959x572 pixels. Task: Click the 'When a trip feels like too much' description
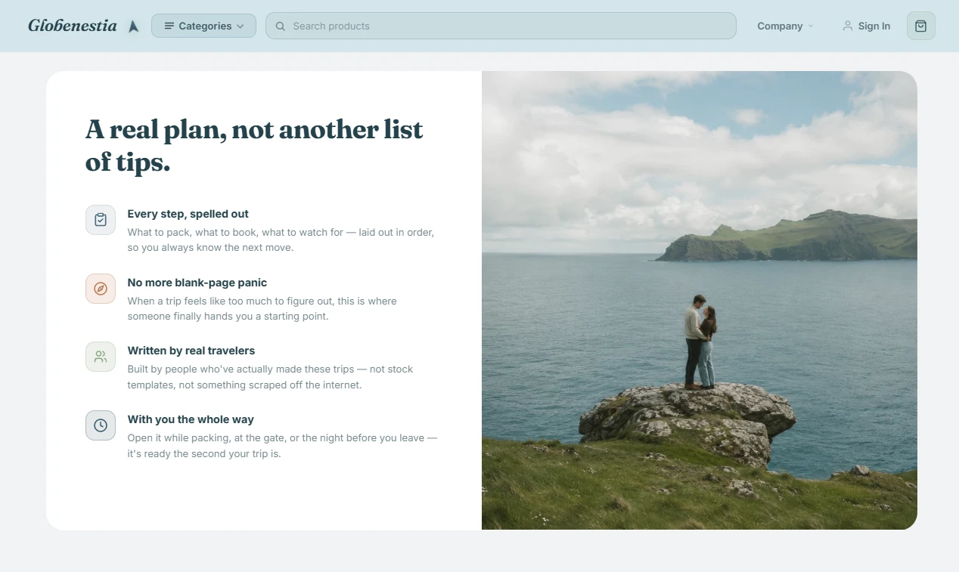(262, 308)
